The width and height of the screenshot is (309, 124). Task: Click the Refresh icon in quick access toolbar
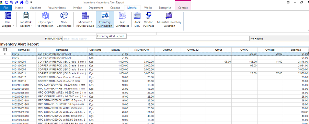(7, 2)
